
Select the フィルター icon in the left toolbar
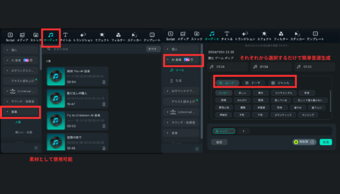pyautogui.click(x=118, y=36)
